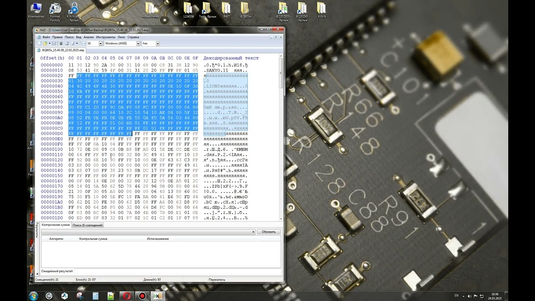Click the Использование column header
Image resolution: width=535 pixels, height=301 pixels.
tap(158, 239)
